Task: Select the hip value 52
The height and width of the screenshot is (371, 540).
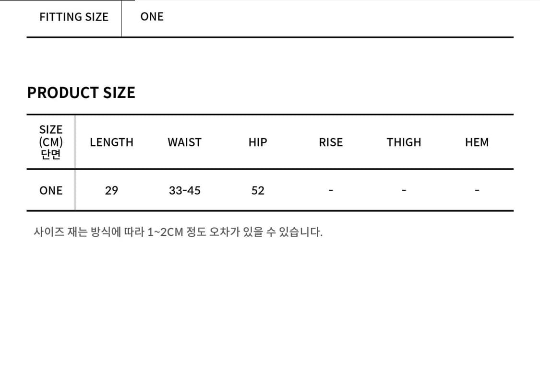Action: [258, 190]
